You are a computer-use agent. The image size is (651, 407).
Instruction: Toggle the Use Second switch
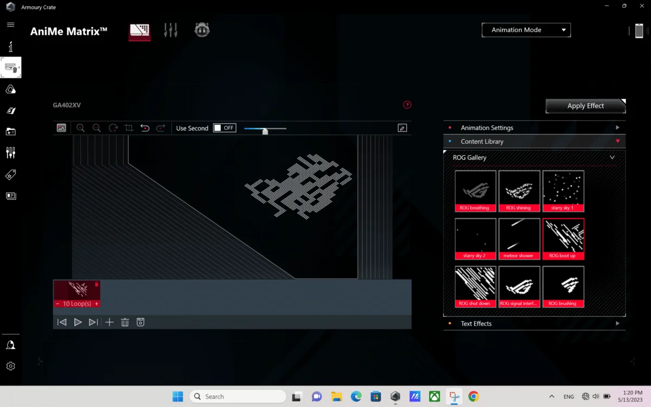[224, 128]
